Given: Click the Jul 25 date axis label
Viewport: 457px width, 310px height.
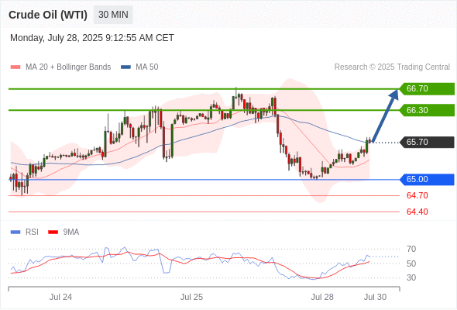Looking at the screenshot, I should click(191, 297).
